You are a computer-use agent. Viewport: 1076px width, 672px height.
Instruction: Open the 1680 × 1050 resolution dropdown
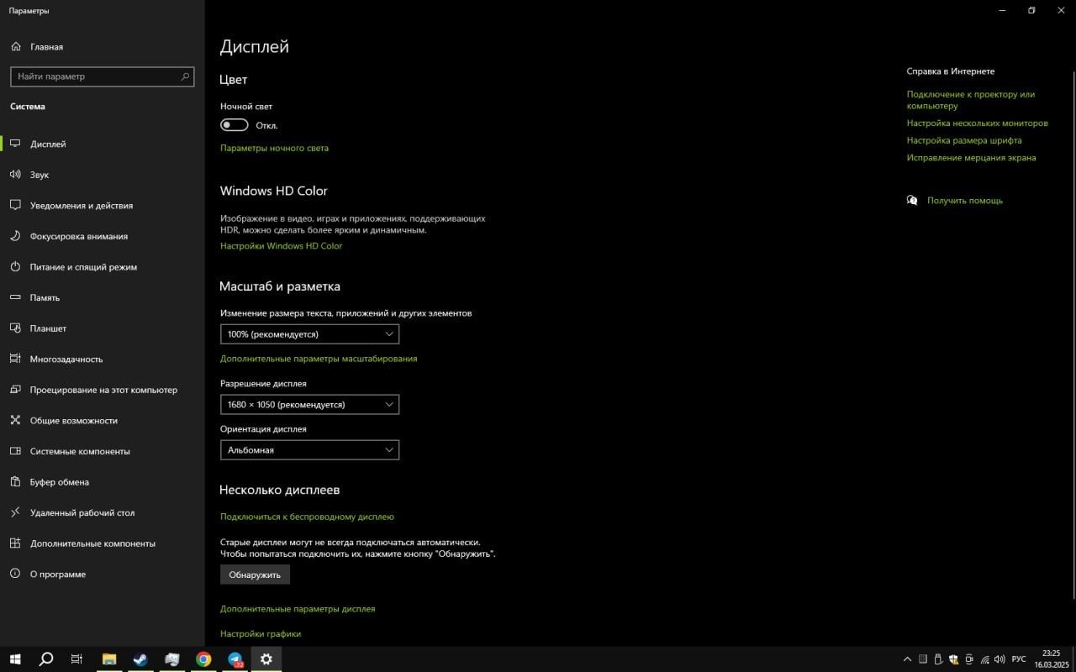click(309, 405)
